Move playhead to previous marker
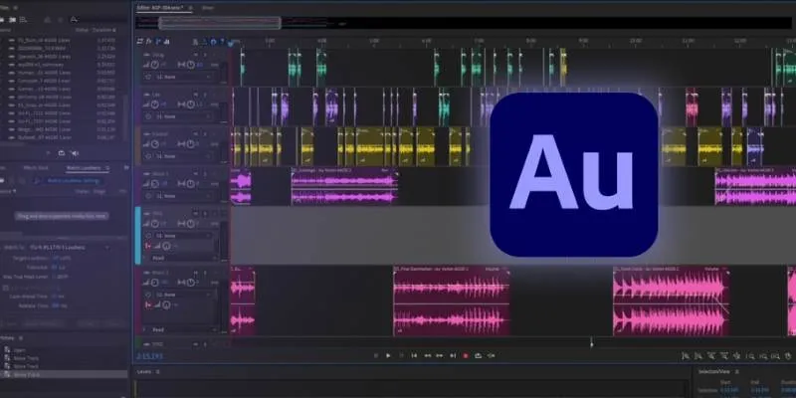This screenshot has height=398, width=796. click(414, 356)
